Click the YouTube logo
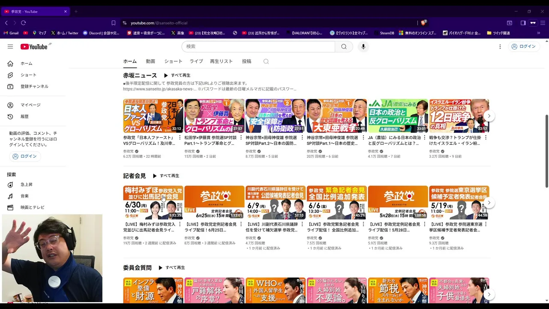The height and width of the screenshot is (309, 549). coord(34,46)
